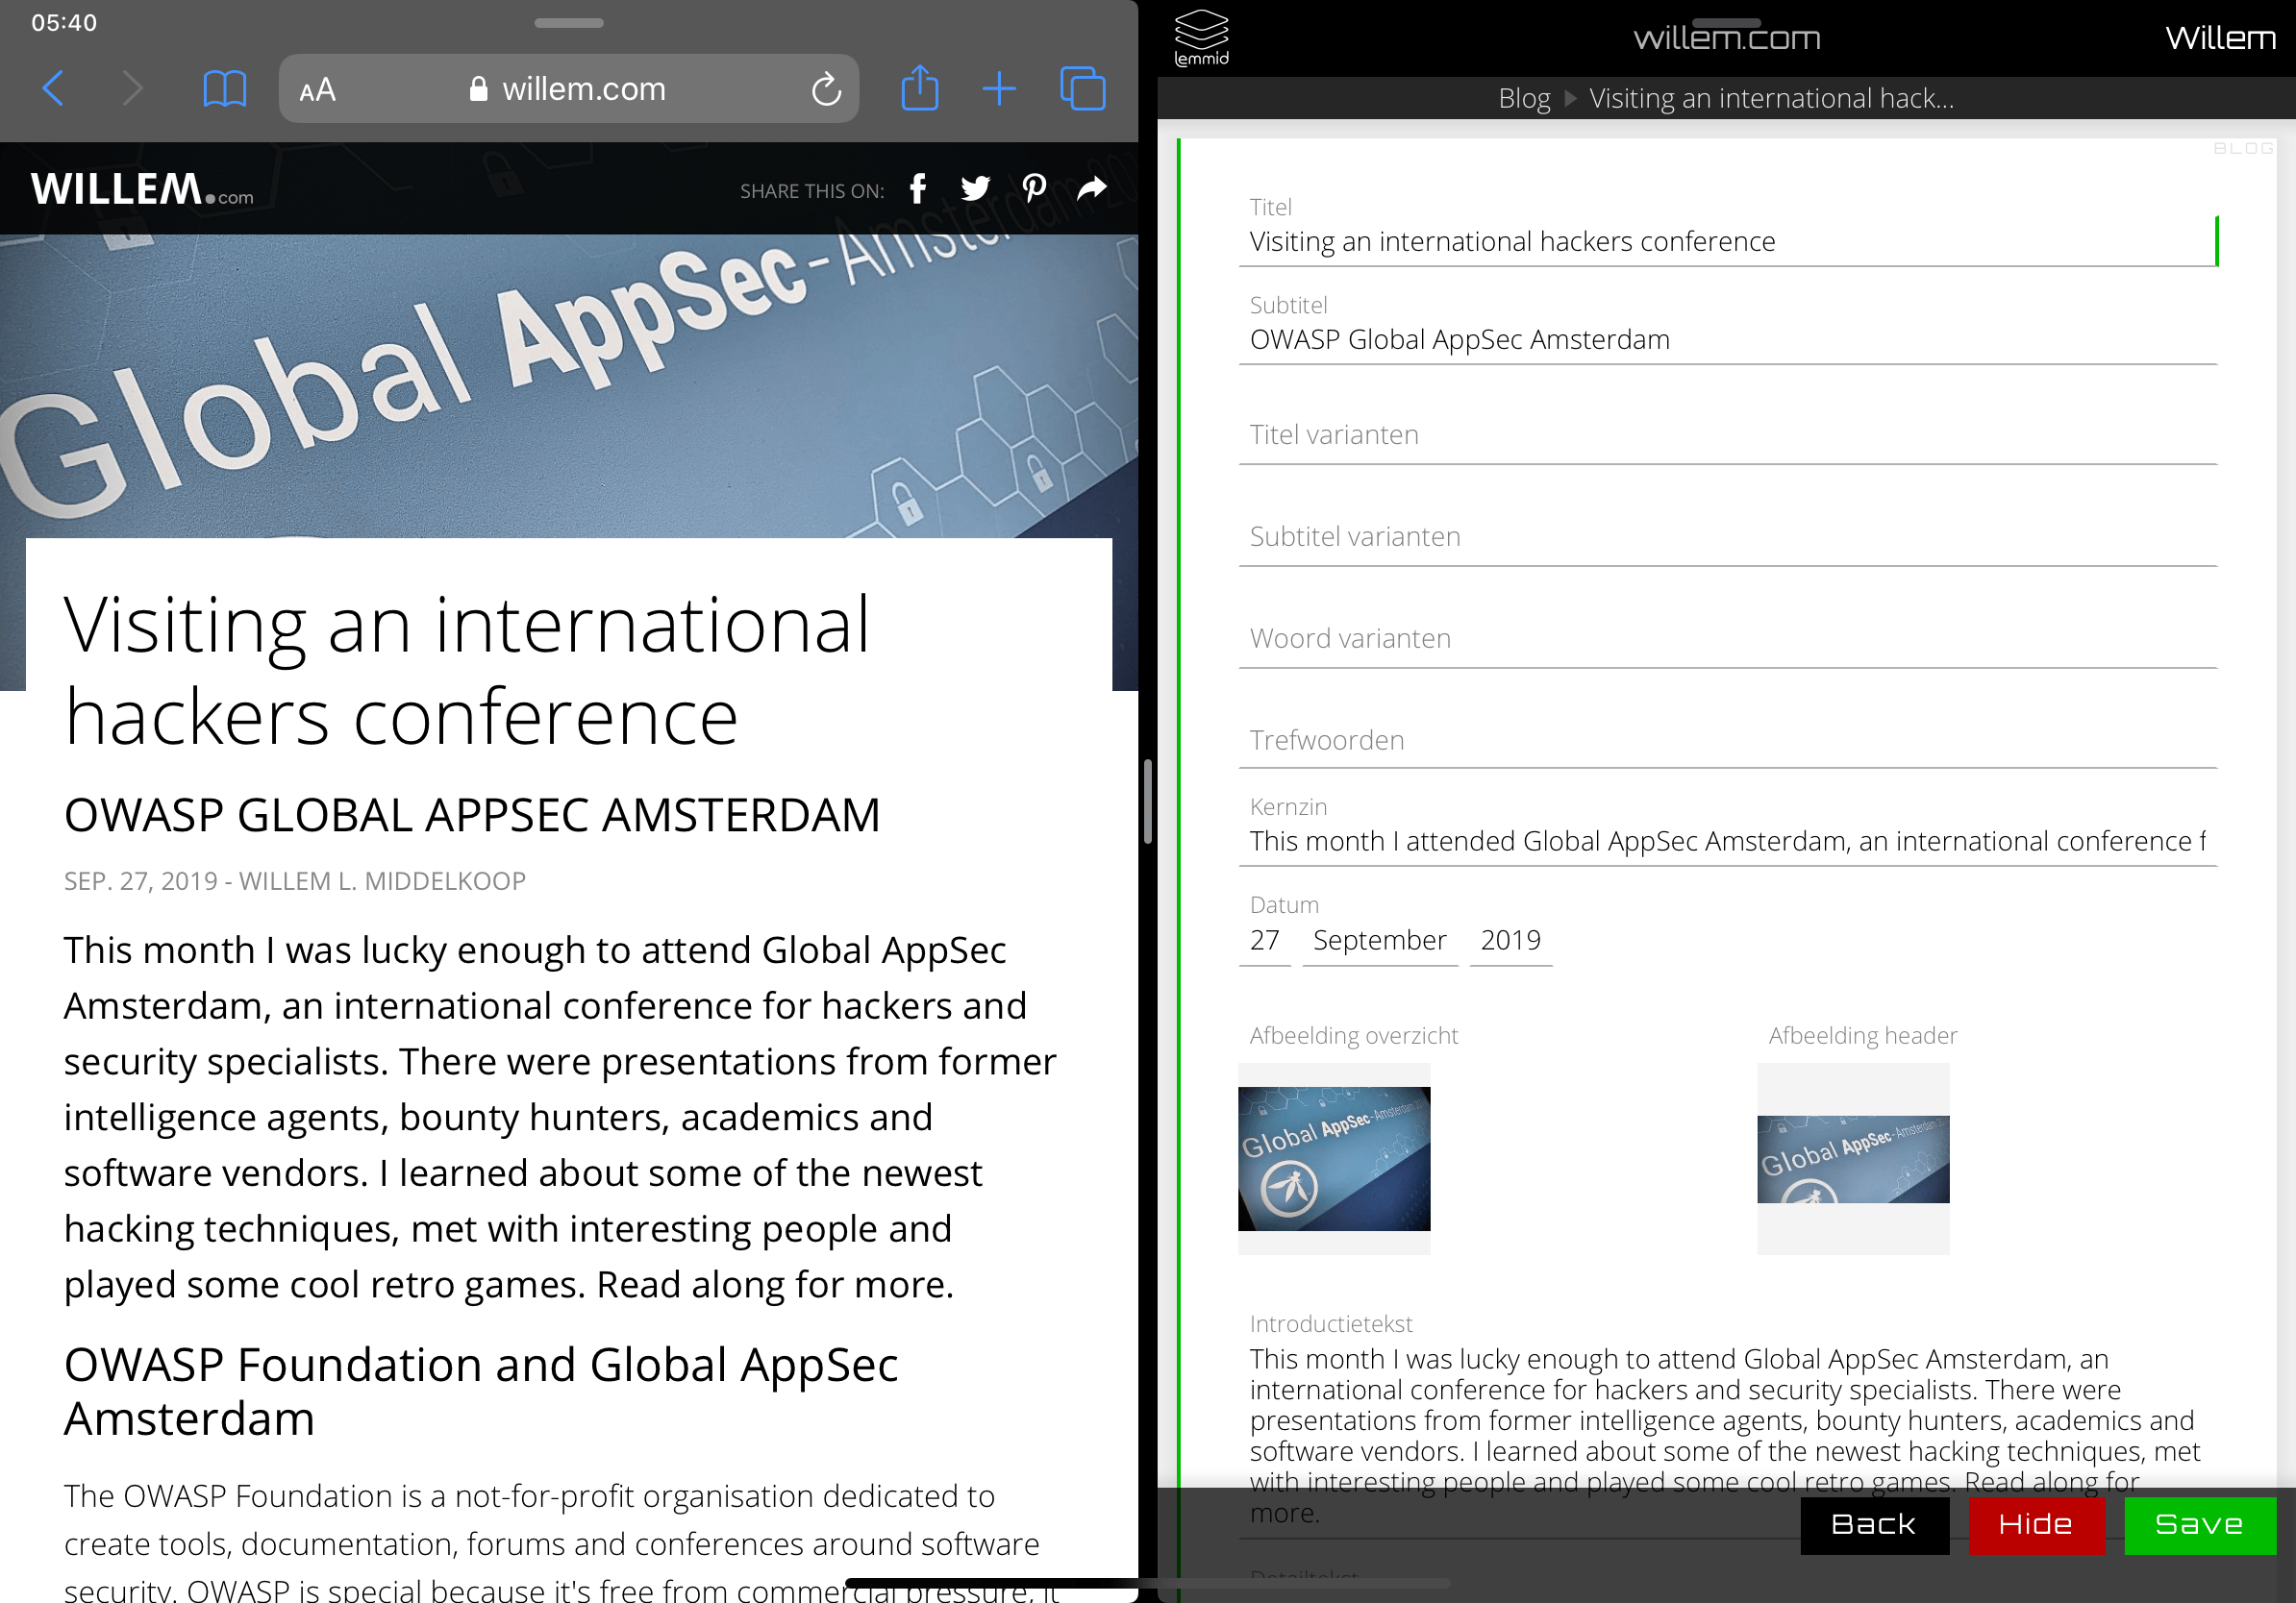The image size is (2296, 1603).
Task: Change the year 2019 field
Action: click(1510, 941)
